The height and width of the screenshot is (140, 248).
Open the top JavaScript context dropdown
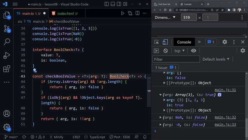point(179,51)
